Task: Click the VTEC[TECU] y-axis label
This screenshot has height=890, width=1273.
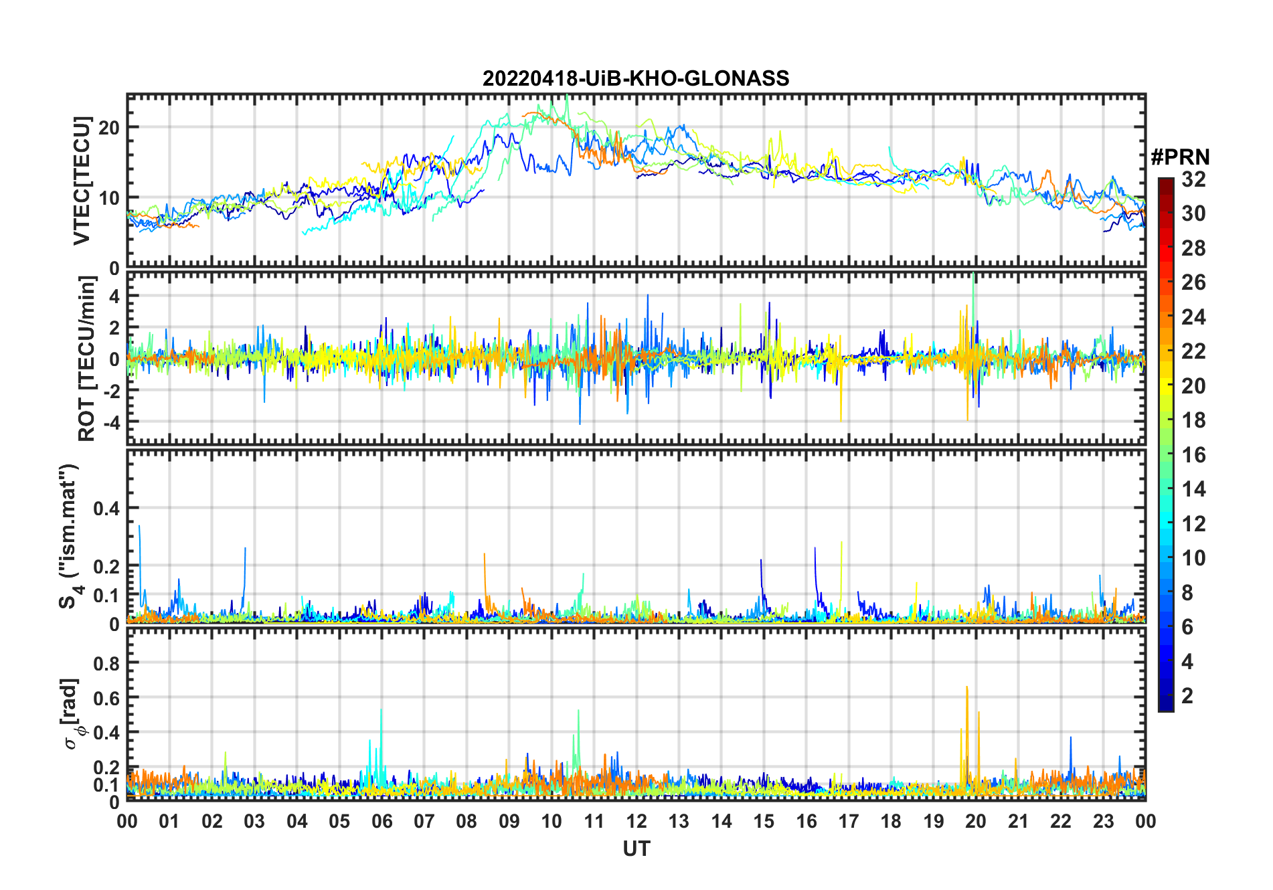Action: point(82,181)
